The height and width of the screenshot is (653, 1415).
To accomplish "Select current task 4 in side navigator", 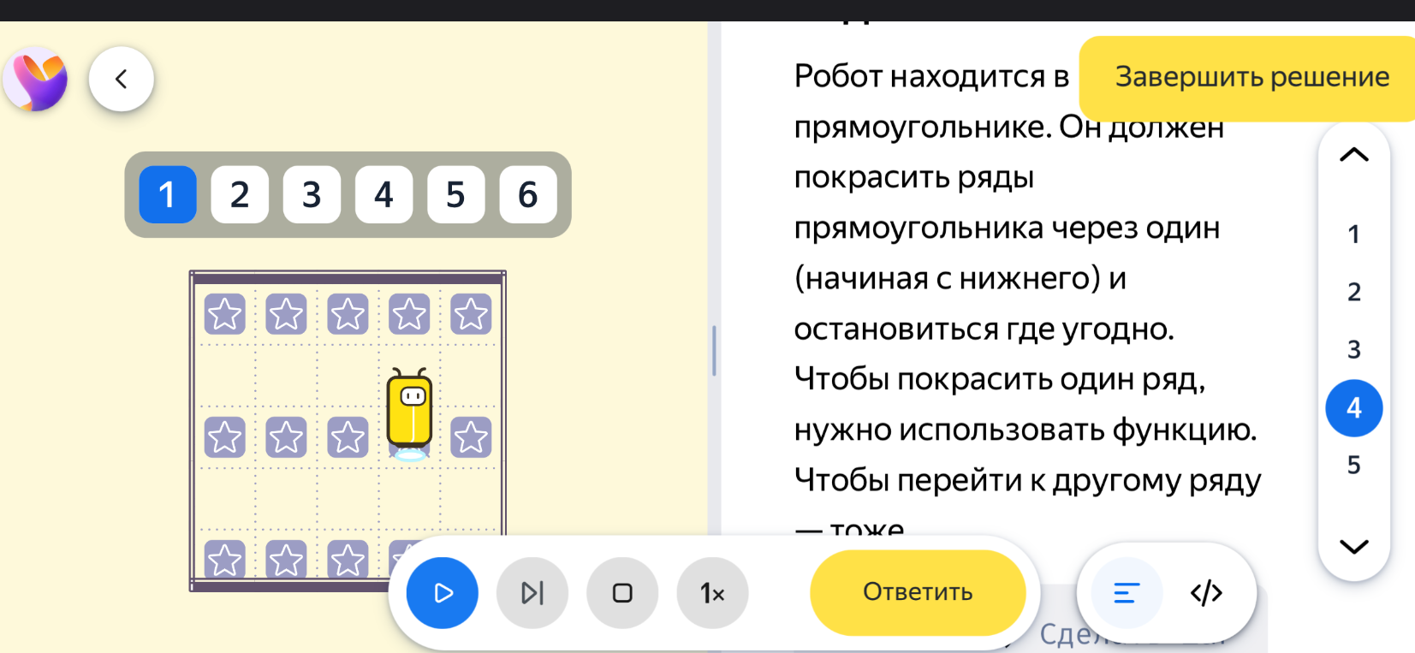I will (1353, 408).
